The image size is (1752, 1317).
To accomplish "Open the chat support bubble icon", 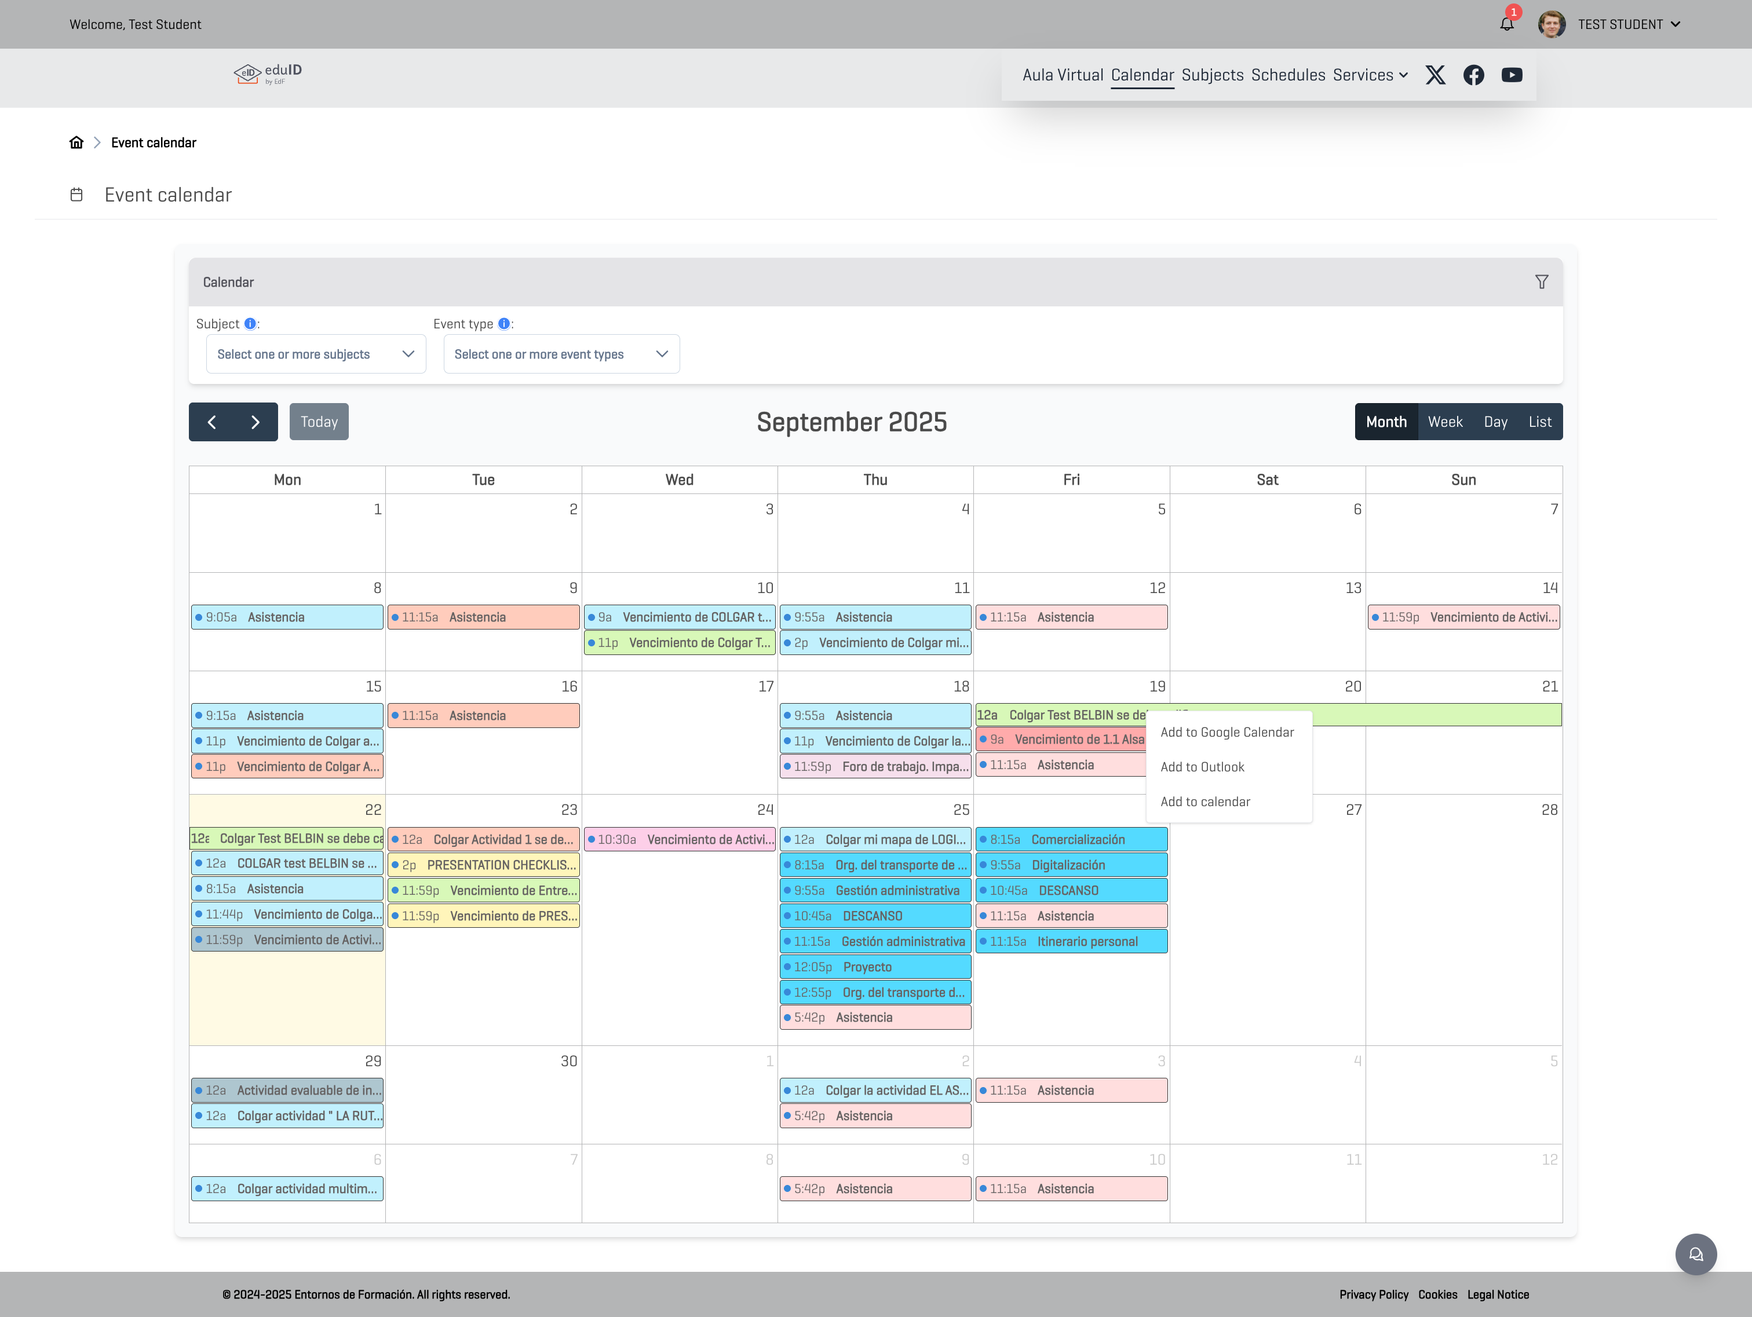I will pyautogui.click(x=1695, y=1254).
